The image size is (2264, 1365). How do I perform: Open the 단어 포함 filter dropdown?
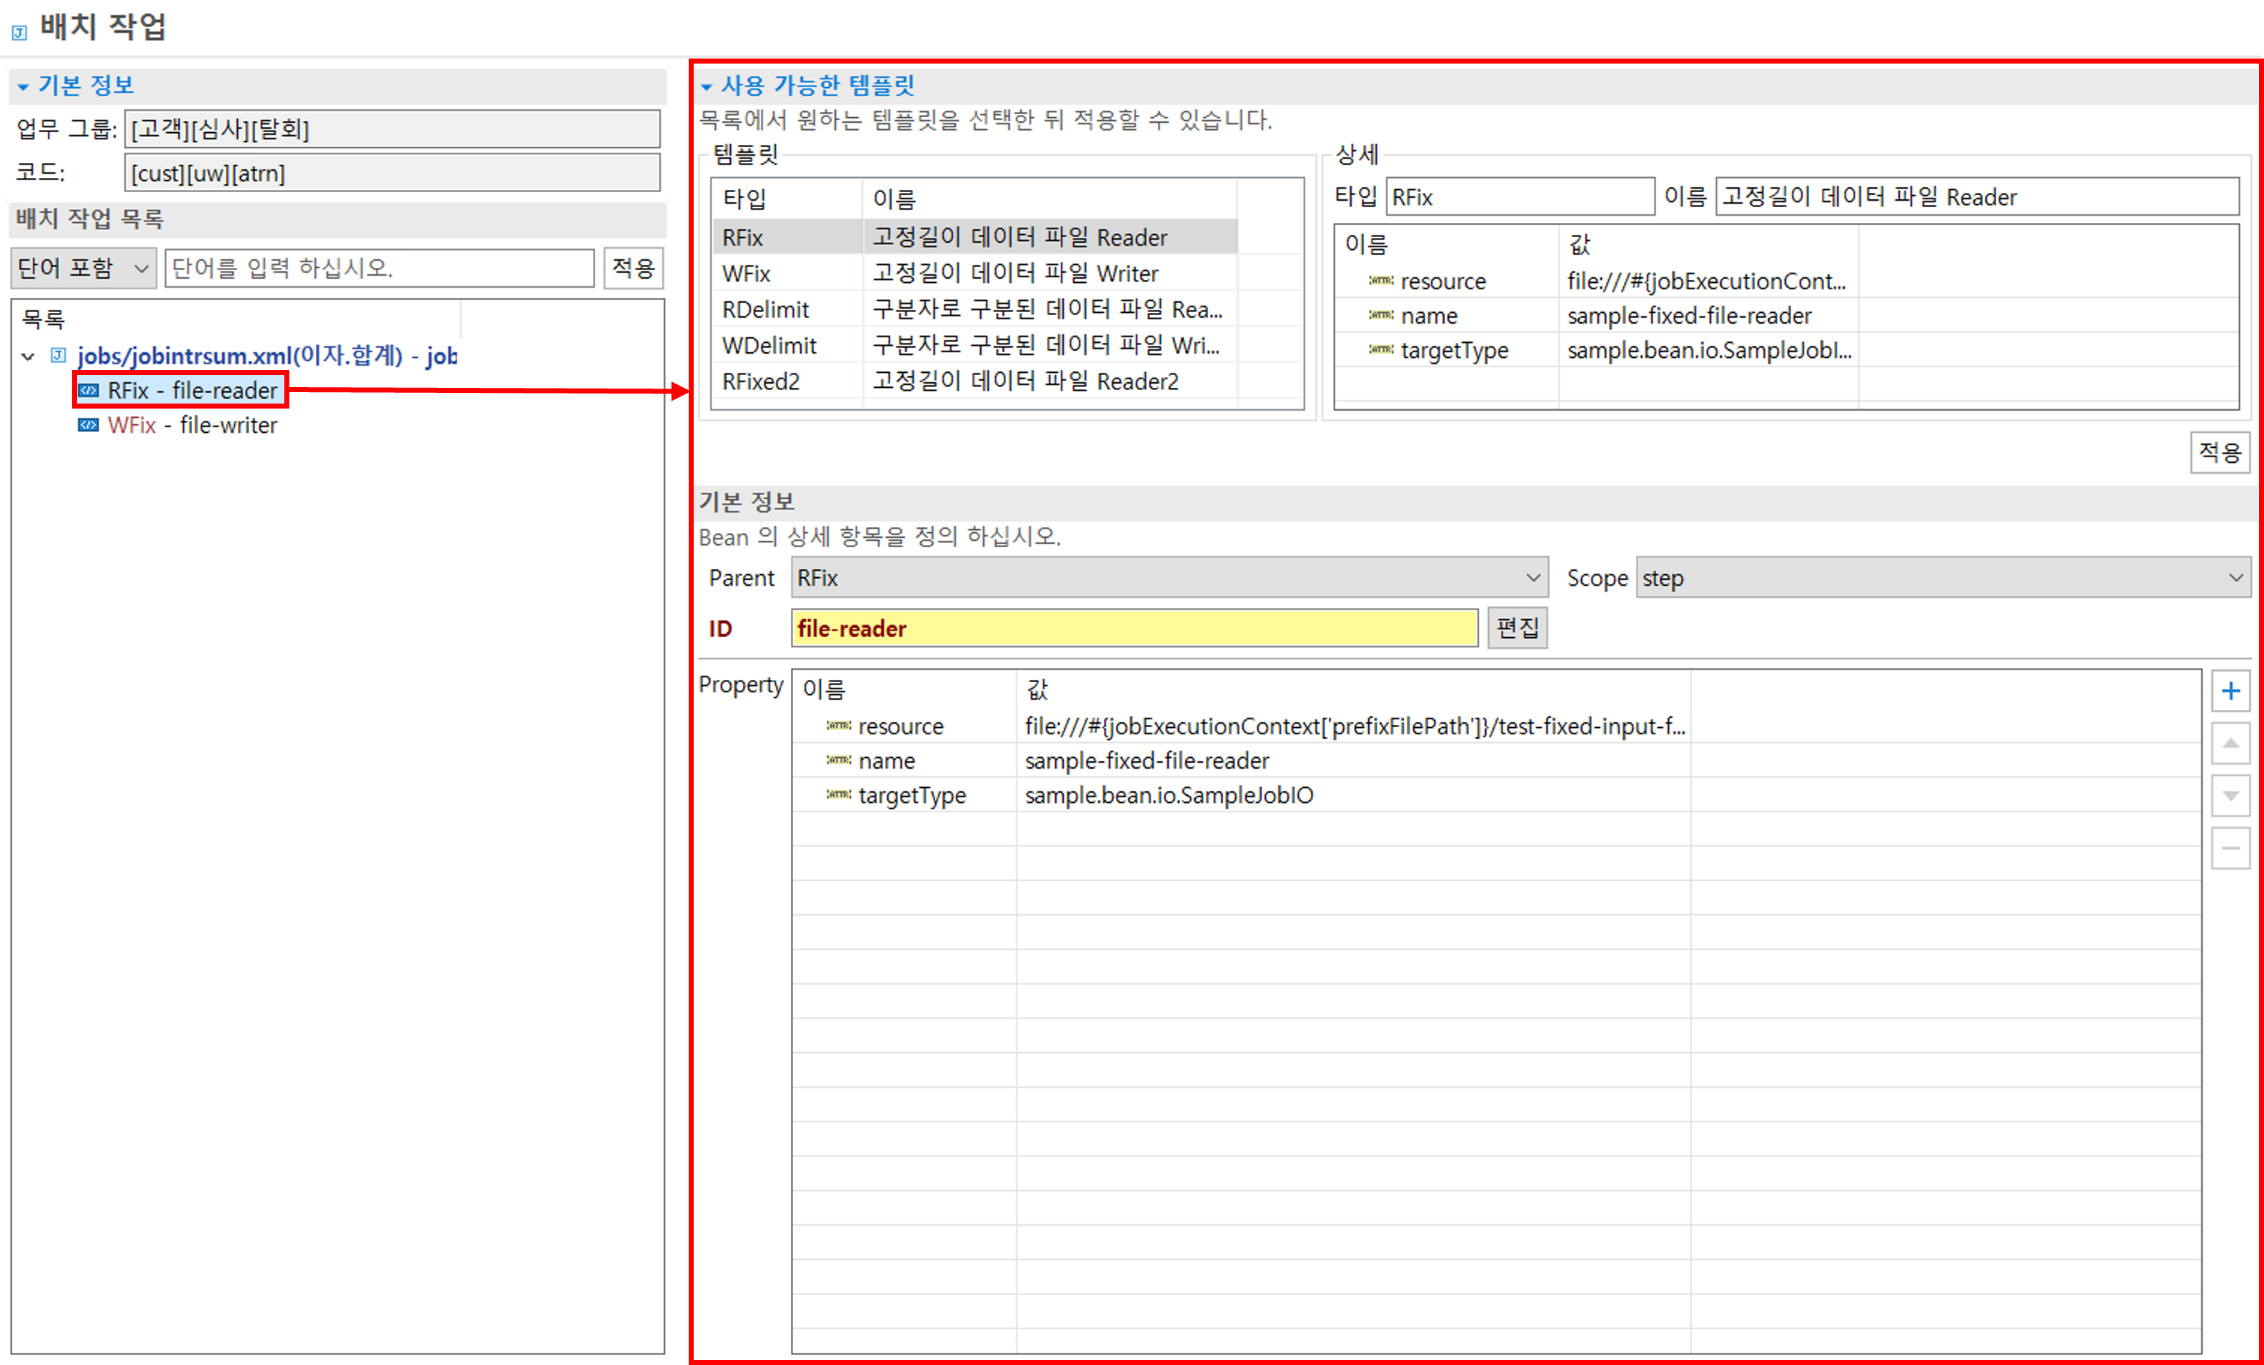[x=83, y=269]
